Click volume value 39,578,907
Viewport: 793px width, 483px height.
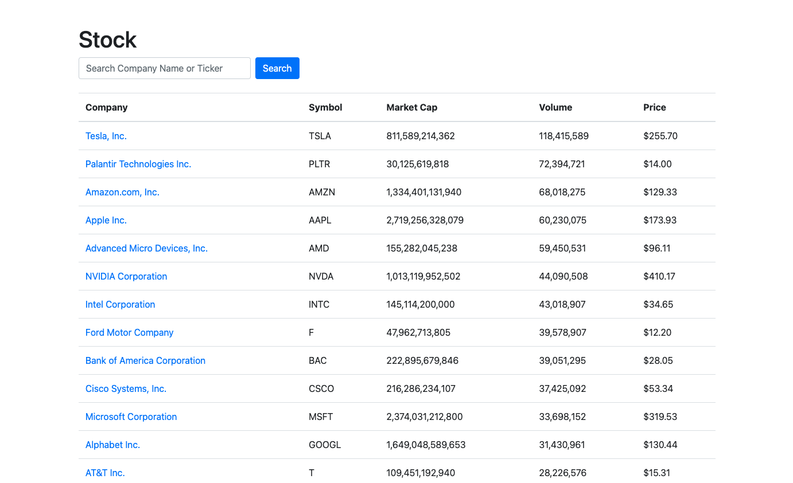point(563,332)
